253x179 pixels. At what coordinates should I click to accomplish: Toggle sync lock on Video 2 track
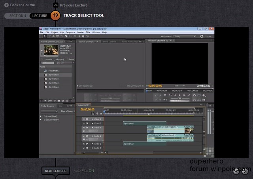coord(87,123)
